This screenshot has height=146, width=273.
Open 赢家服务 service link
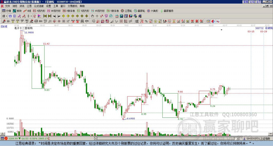pyautogui.click(x=167, y=11)
